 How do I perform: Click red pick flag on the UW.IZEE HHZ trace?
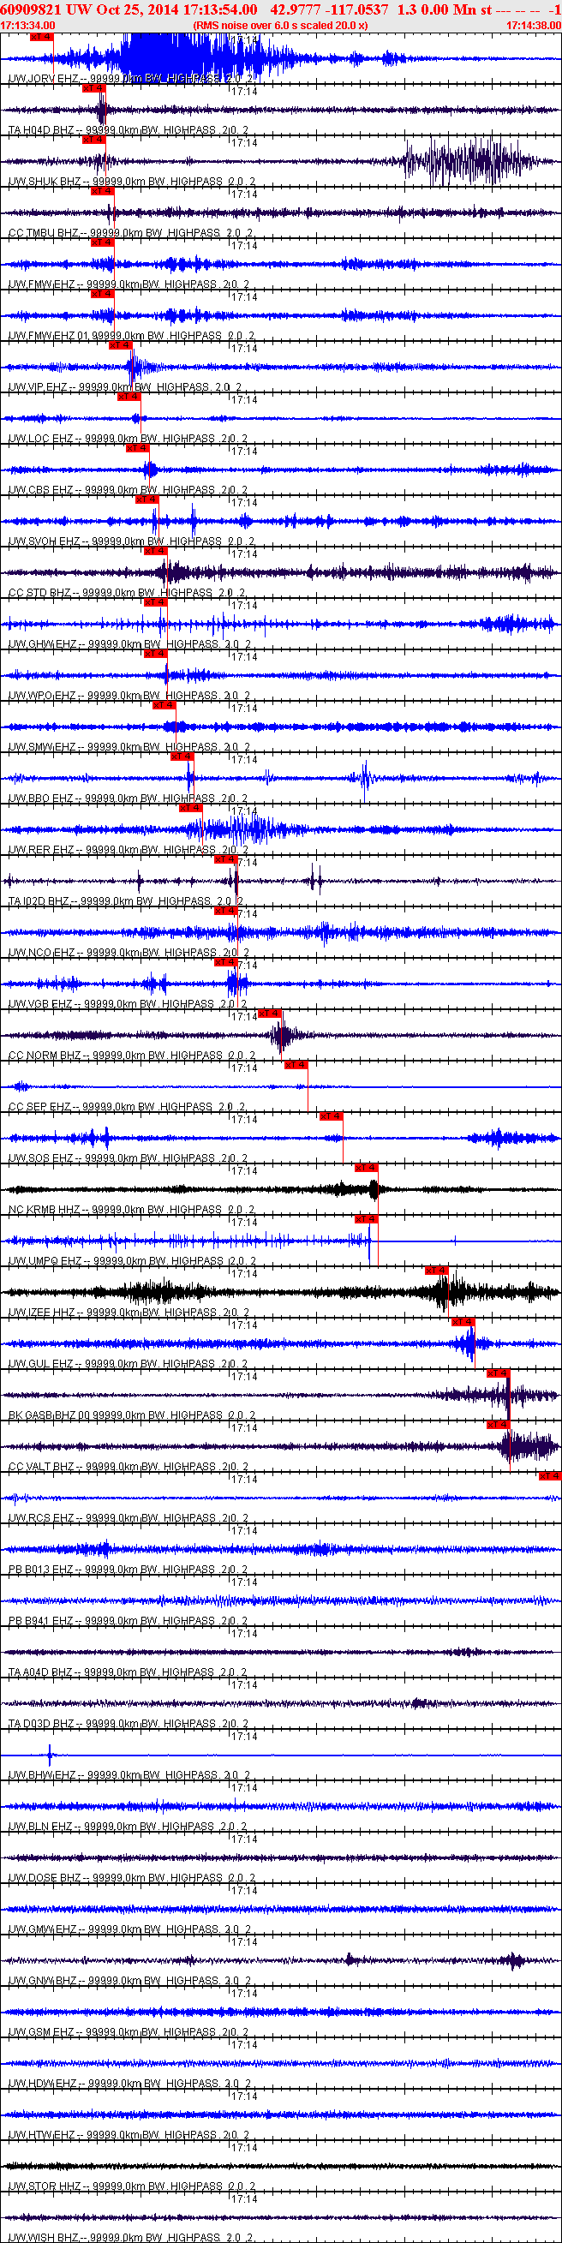[437, 1270]
